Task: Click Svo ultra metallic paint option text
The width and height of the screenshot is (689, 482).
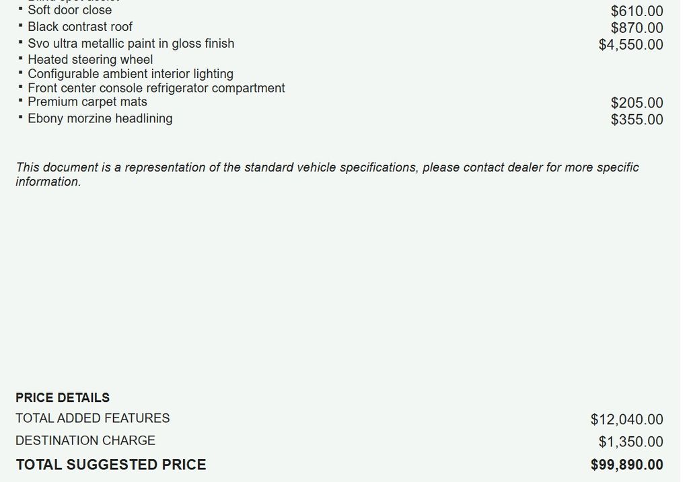Action: [x=131, y=44]
